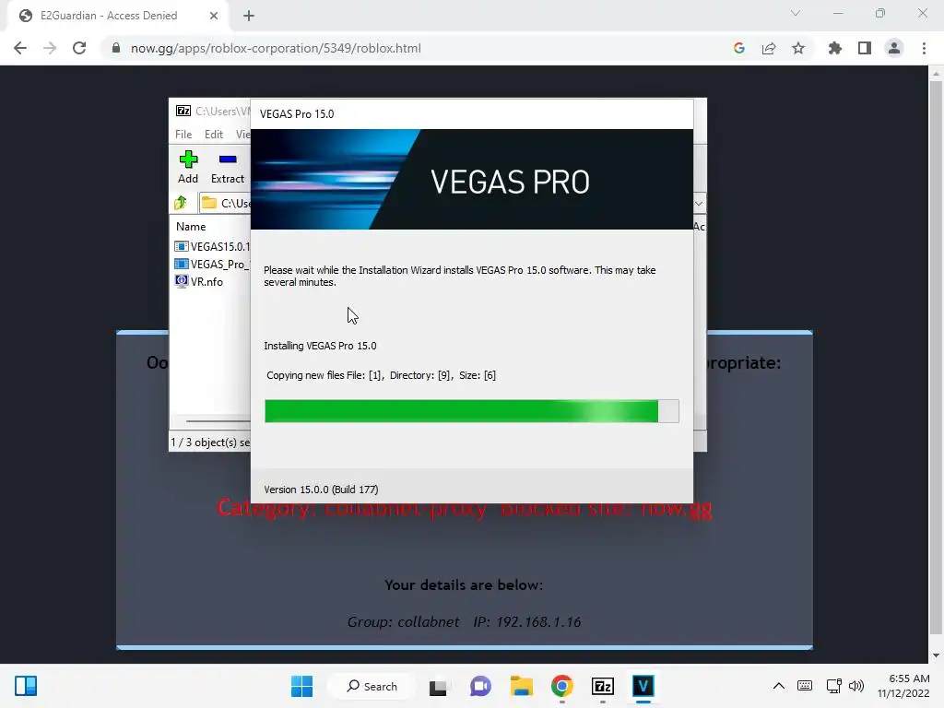944x708 pixels.
Task: Open File Explorer from the taskbar
Action: tap(522, 686)
